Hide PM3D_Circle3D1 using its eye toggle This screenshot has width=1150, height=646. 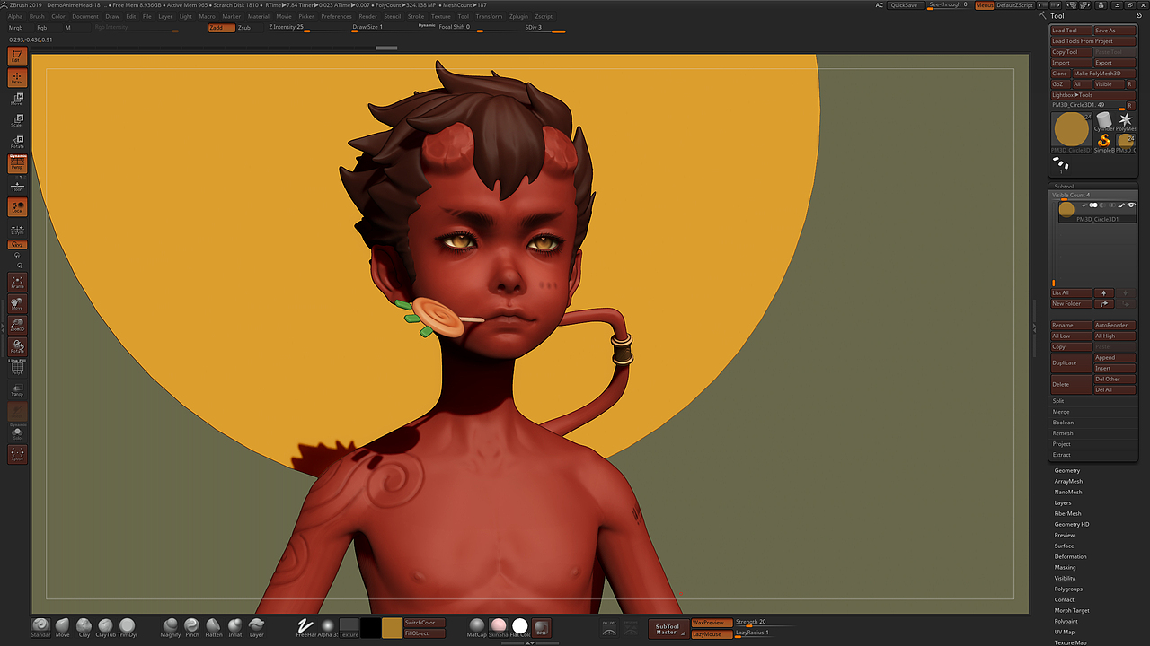click(1130, 205)
